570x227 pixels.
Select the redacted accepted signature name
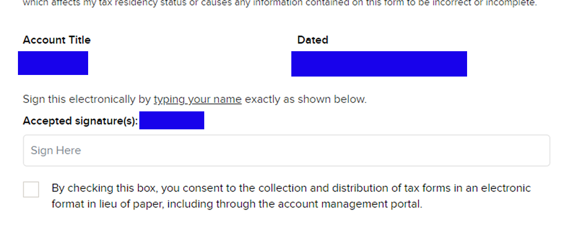coord(172,120)
